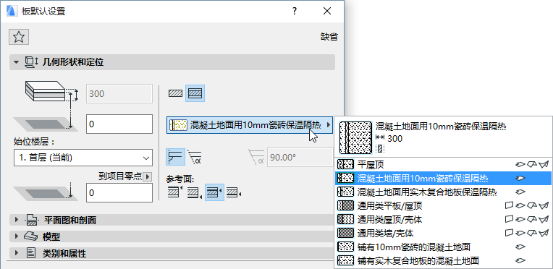Set reference plane to top
Viewport: 553px width, 269px height.
pos(175,192)
